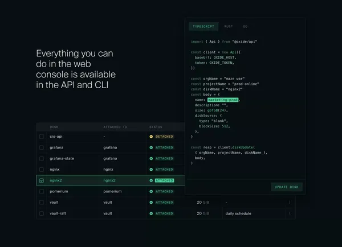Select the vault-raft disk checkbox
Screen dimensions: 342x247
coord(42,213)
